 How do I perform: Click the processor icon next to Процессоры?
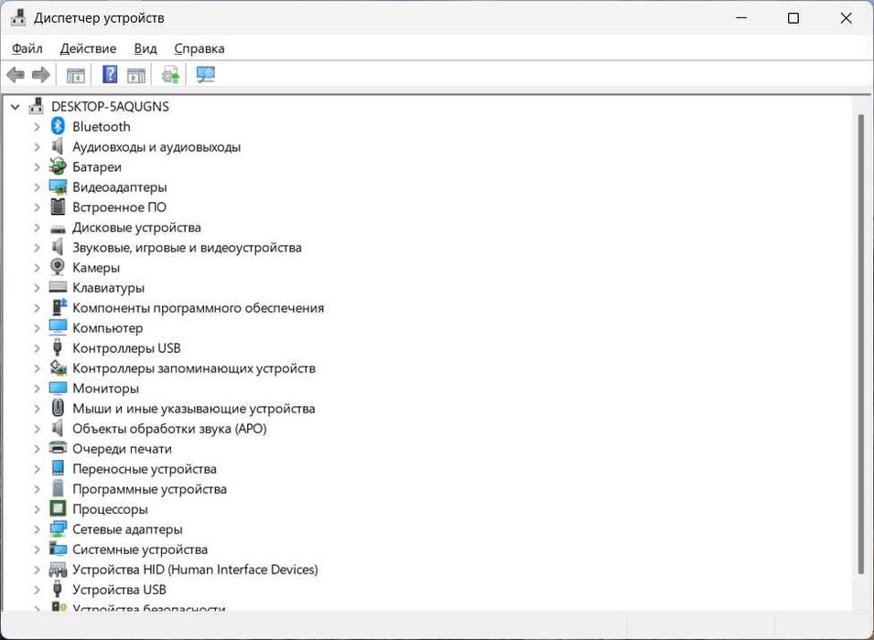click(58, 508)
